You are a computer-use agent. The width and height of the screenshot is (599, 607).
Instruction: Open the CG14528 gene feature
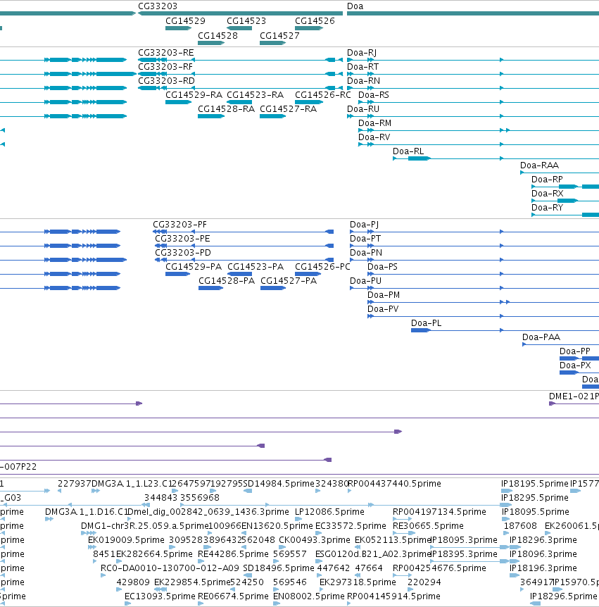coord(211,42)
